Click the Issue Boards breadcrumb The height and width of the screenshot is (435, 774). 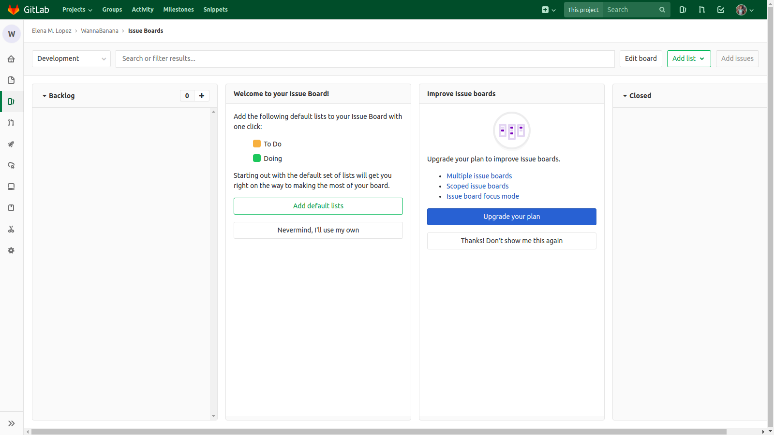pos(146,30)
